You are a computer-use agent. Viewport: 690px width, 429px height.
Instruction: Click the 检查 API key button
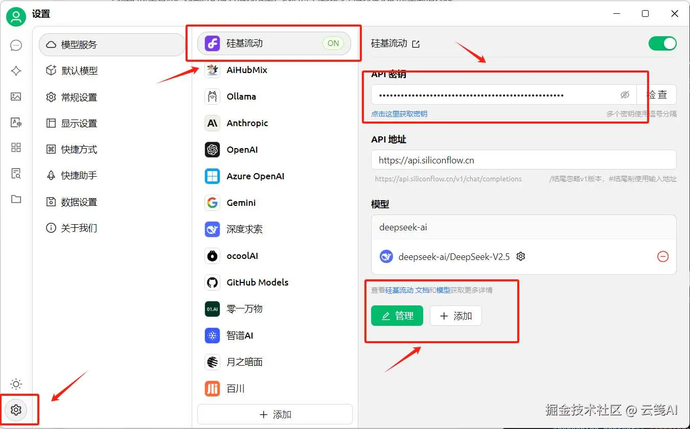pyautogui.click(x=656, y=95)
